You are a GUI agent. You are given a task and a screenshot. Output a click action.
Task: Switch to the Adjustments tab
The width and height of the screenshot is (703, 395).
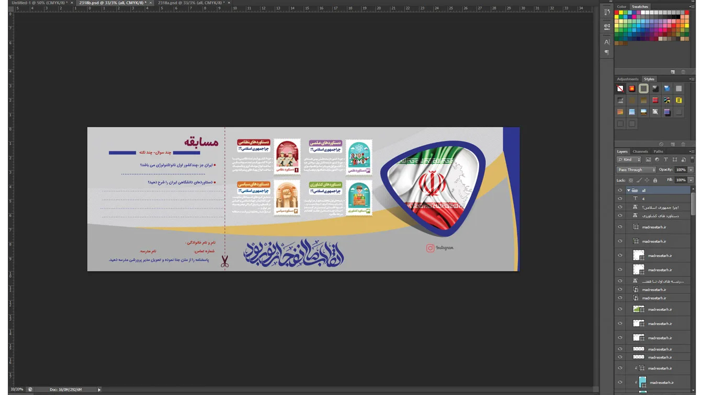coord(628,79)
